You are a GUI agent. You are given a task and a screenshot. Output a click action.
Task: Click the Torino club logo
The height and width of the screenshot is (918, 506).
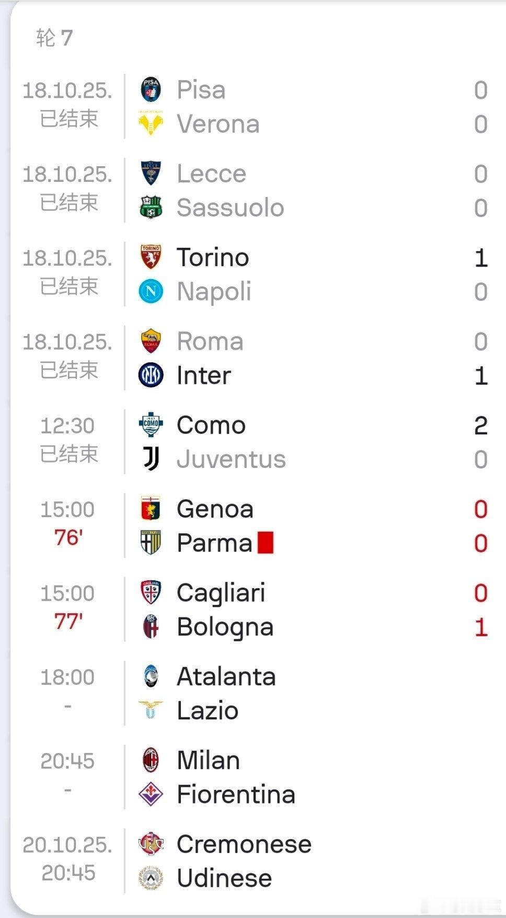151,257
